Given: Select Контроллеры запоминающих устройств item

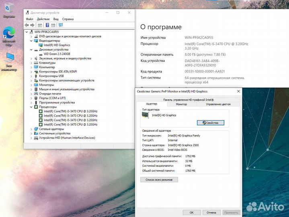Looking at the screenshot, I should [67, 80].
